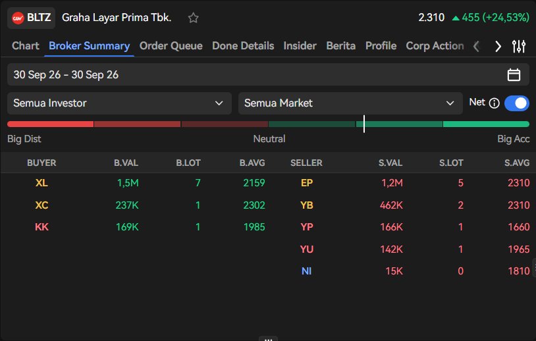
Task: Switch to the Chart tab
Action: click(25, 46)
